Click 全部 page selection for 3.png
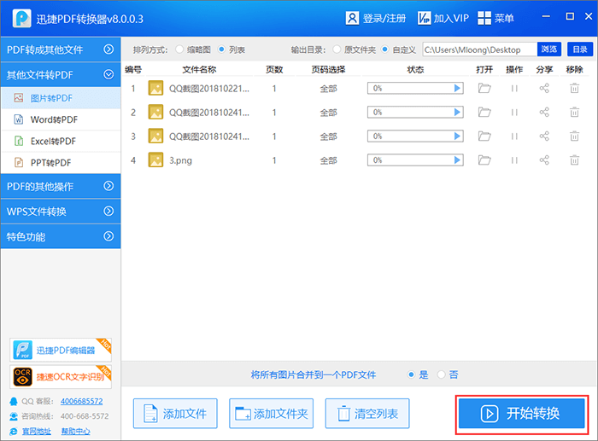598x441 pixels. pyautogui.click(x=328, y=160)
